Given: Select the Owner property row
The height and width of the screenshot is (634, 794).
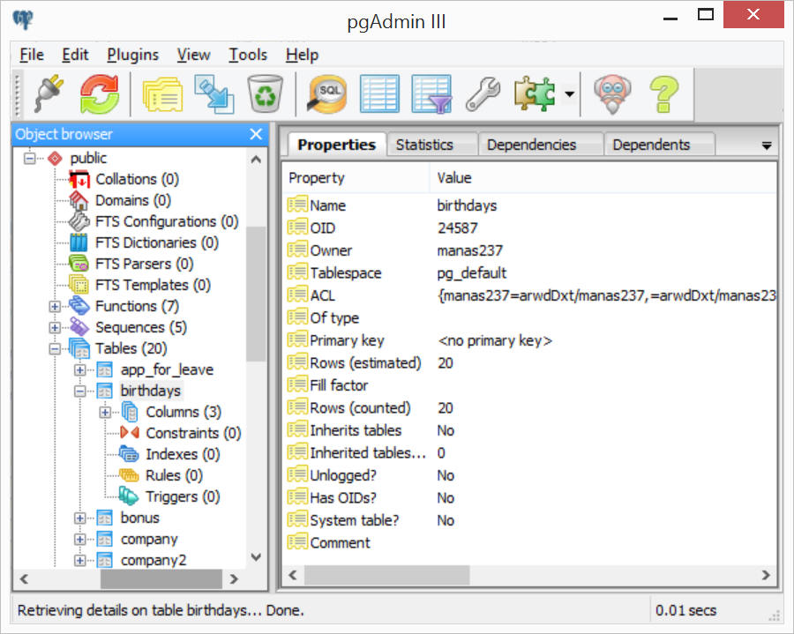Looking at the screenshot, I should coord(529,250).
